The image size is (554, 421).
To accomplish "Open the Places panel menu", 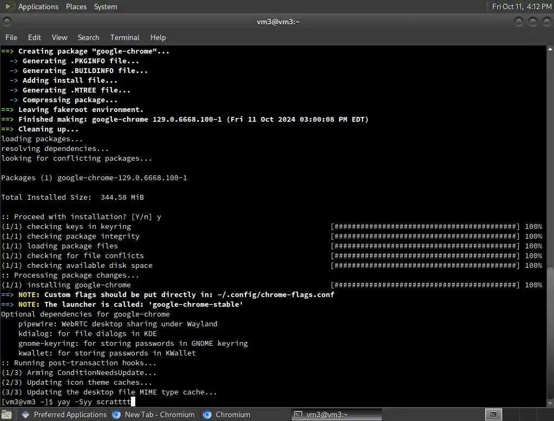I will (x=76, y=6).
